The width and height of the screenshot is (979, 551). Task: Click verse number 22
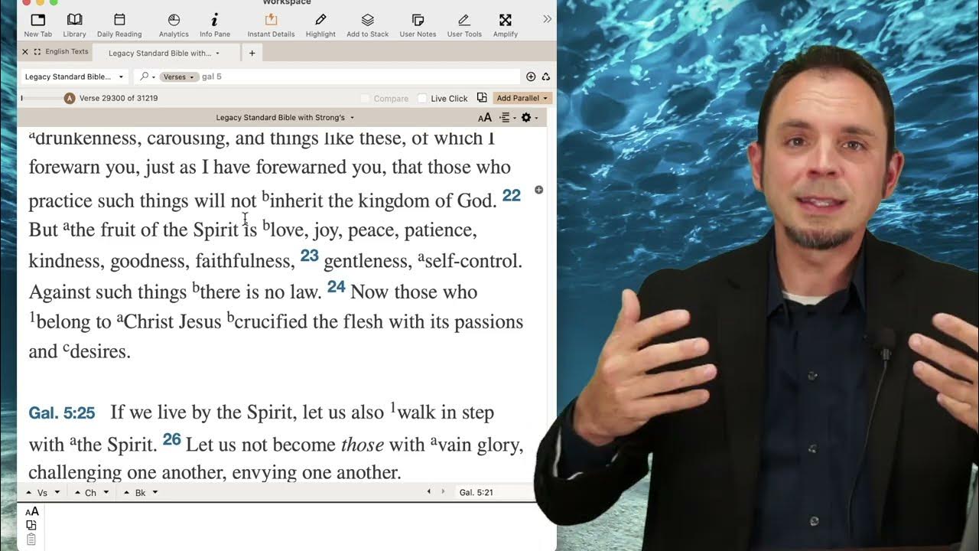pyautogui.click(x=512, y=195)
